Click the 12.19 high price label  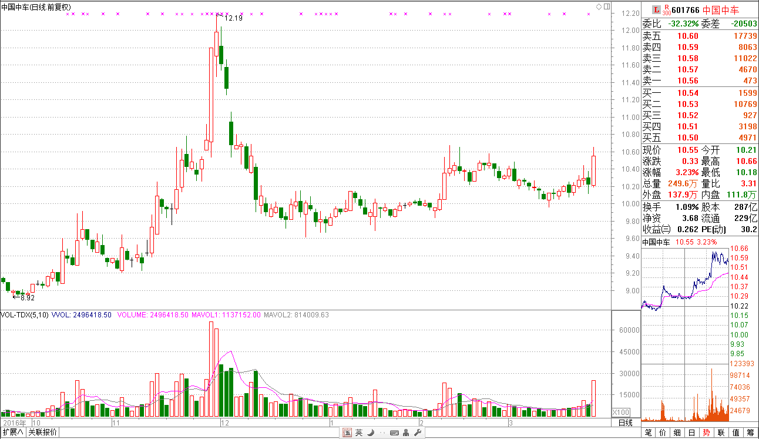(234, 18)
